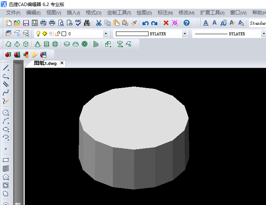Image resolution: width=266 pixels, height=205 pixels.
Task: Select the Polygon drawing tool
Action: click(x=6, y=177)
